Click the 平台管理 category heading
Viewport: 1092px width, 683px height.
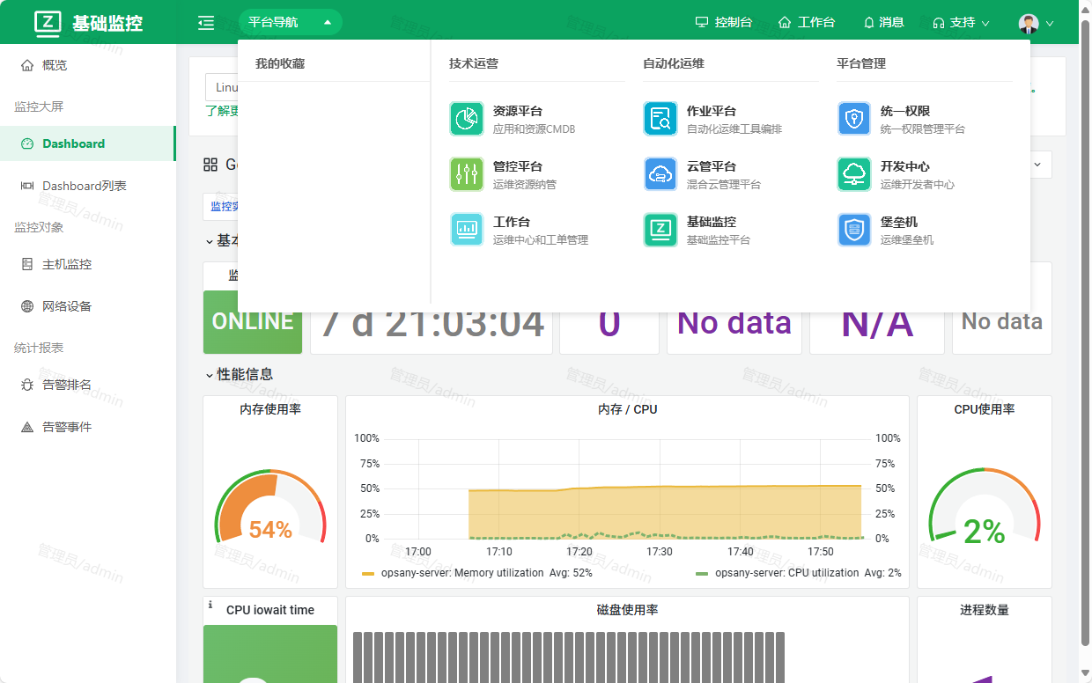[861, 63]
